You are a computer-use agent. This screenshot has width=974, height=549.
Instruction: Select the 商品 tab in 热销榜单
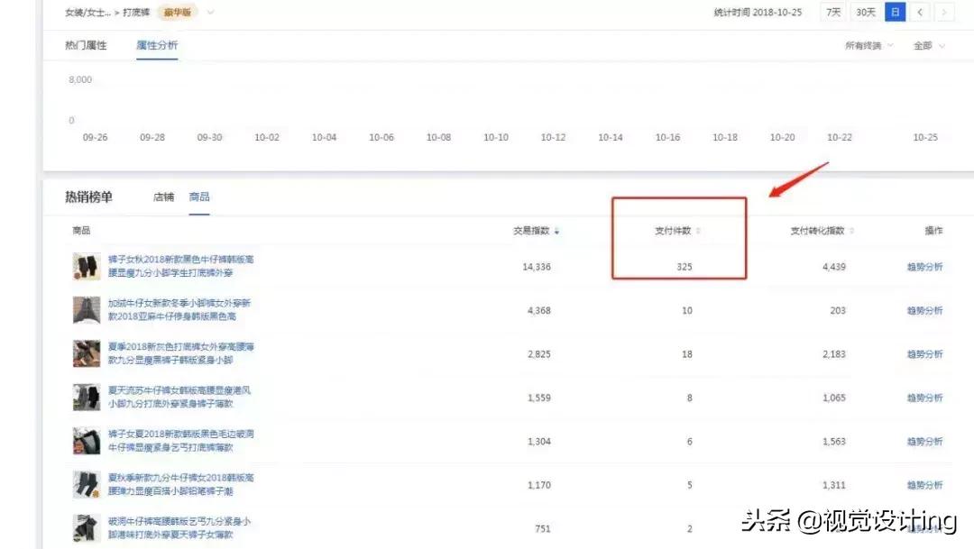click(200, 196)
